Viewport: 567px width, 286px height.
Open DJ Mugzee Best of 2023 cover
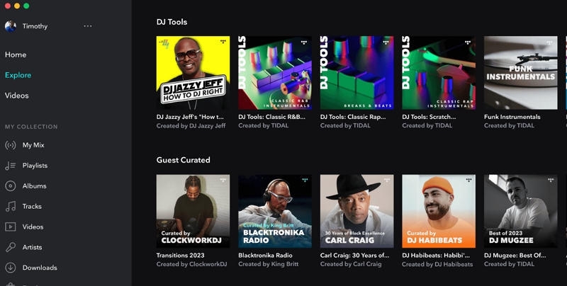pyautogui.click(x=521, y=211)
